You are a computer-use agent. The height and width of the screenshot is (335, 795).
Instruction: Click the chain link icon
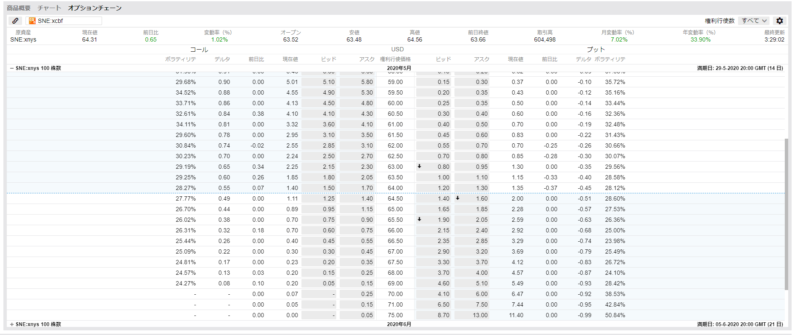coord(15,21)
